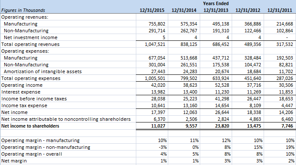The width and height of the screenshot is (296, 165).
Task: Select 'Operating margin - non-manufacturing' label
Action: point(46,147)
